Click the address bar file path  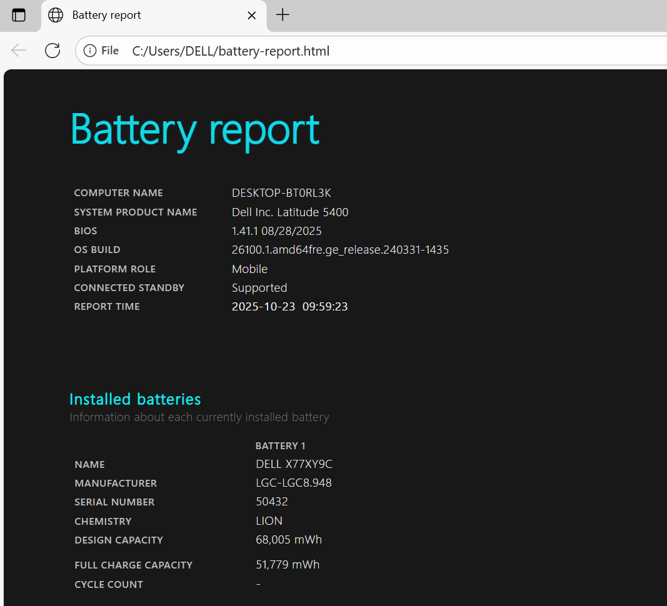pyautogui.click(x=231, y=51)
